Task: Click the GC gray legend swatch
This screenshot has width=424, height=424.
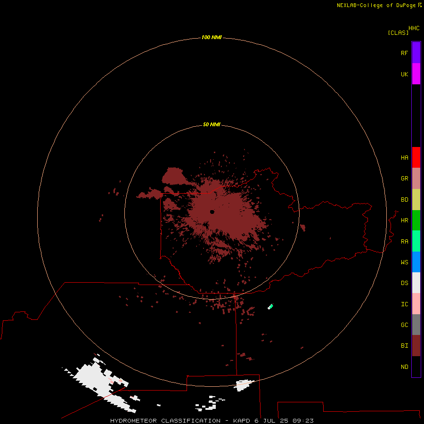Action: pyautogui.click(x=416, y=325)
